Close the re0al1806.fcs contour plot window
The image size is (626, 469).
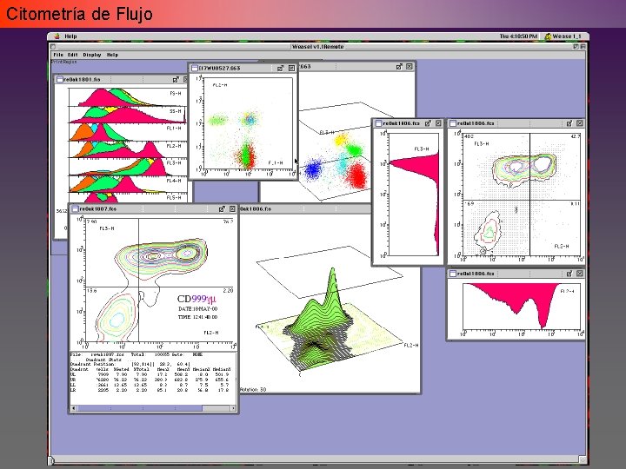pos(580,123)
